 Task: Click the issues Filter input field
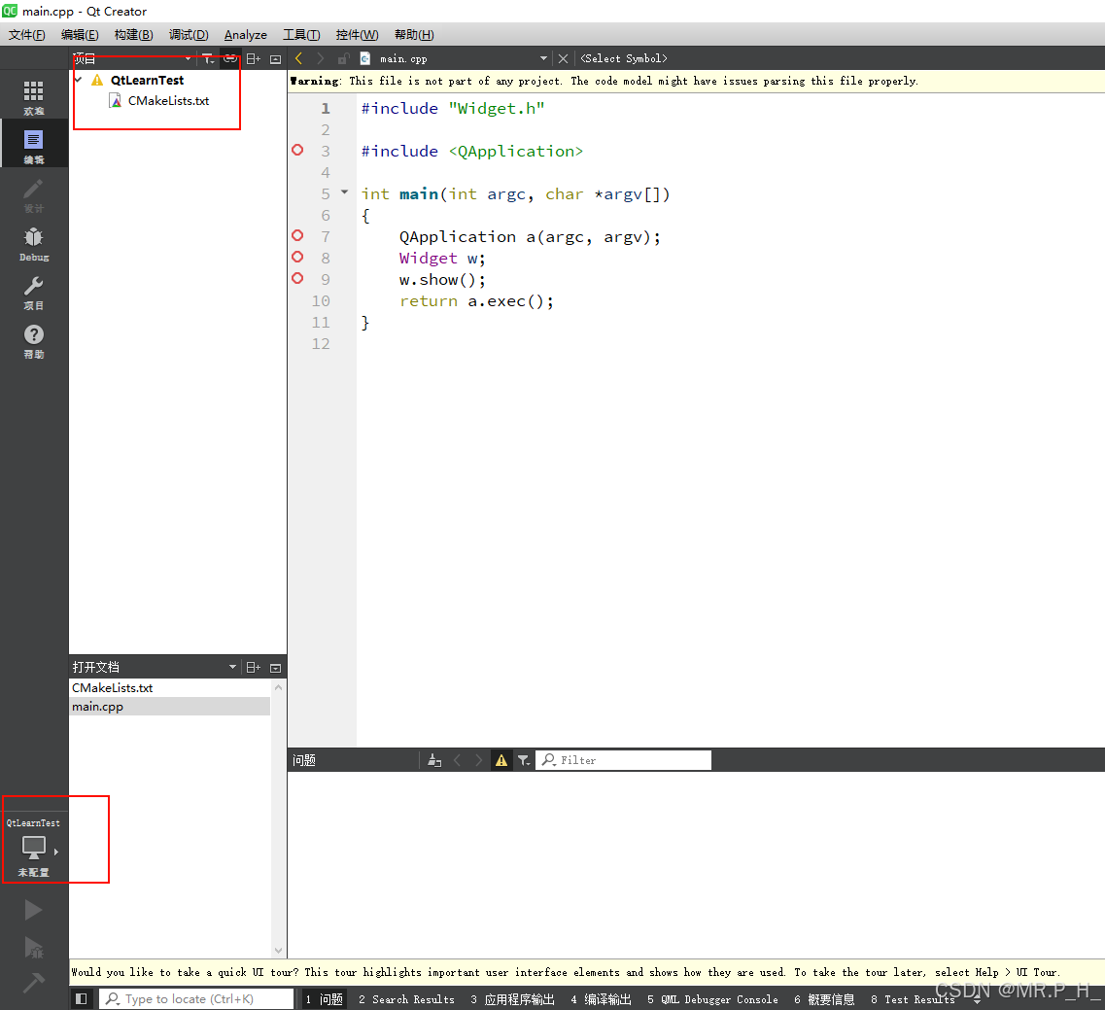click(x=624, y=760)
